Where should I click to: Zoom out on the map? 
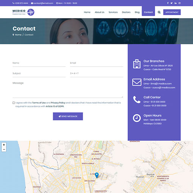pos(4,149)
